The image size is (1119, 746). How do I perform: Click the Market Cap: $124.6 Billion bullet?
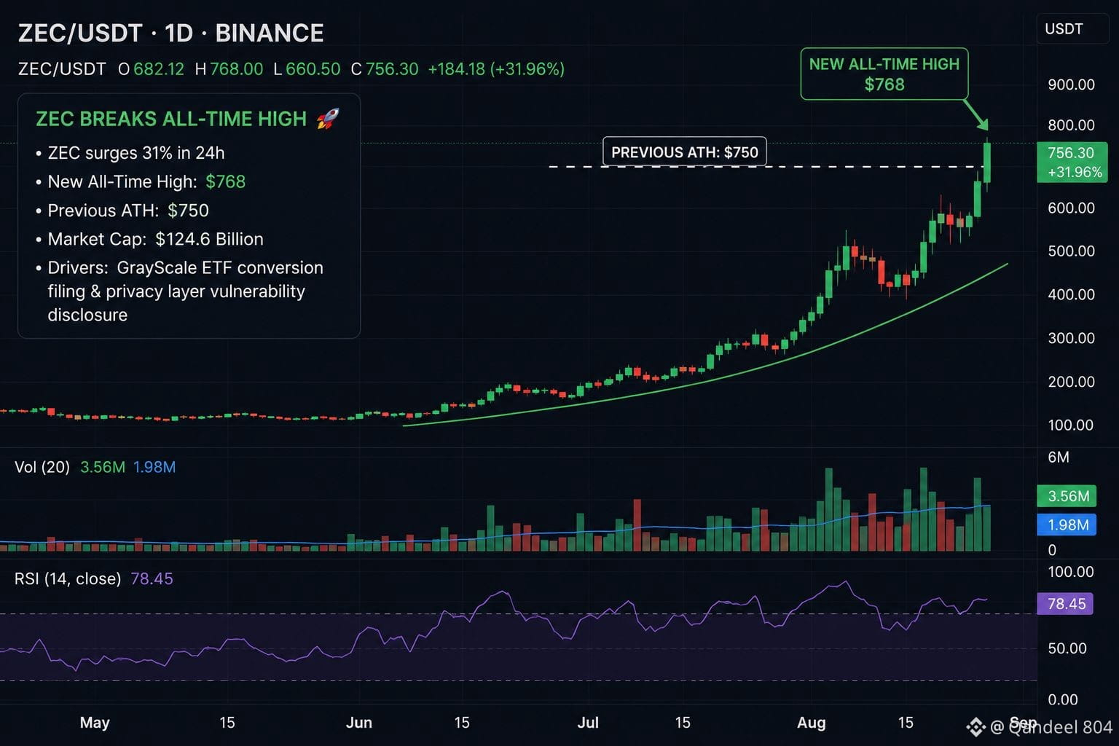(149, 239)
